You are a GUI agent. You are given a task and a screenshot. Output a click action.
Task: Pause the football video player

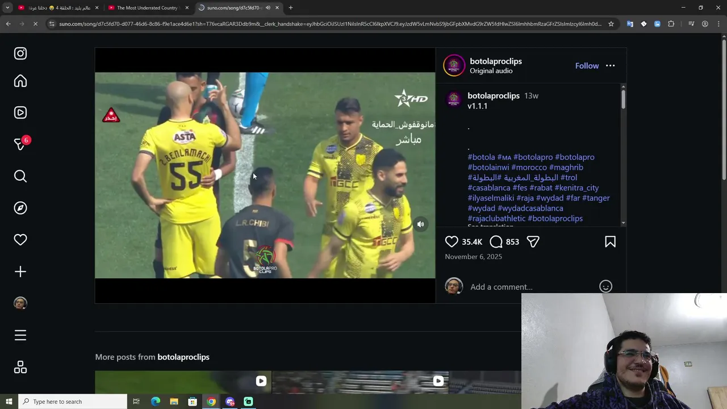click(x=265, y=175)
